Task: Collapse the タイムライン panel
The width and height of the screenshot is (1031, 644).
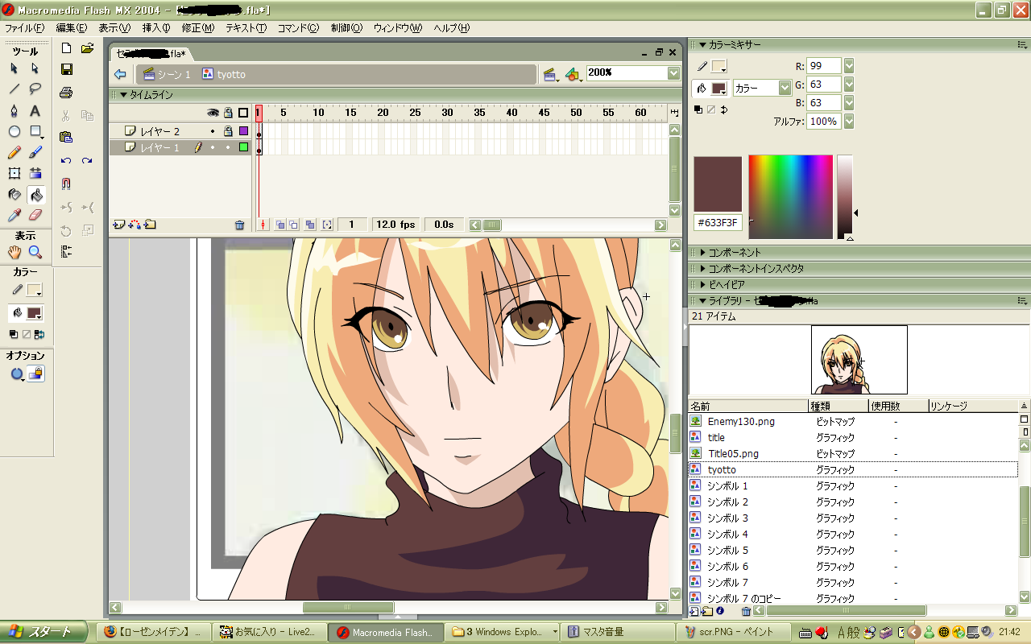Action: click(x=123, y=95)
